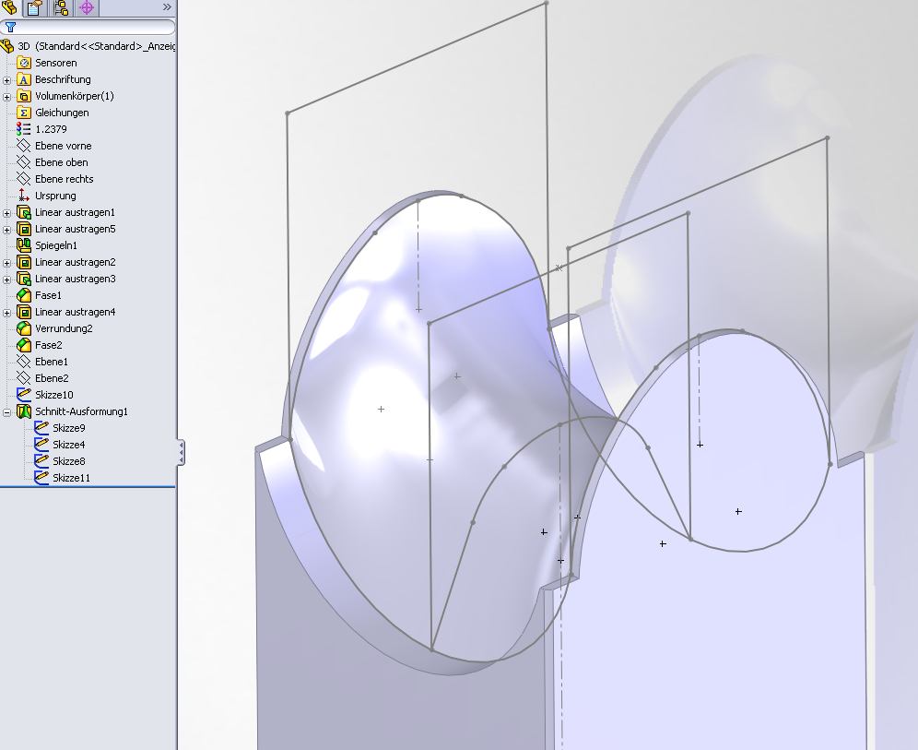Open the FeatureManager design tree tab
918x750 pixels.
click(x=9, y=7)
